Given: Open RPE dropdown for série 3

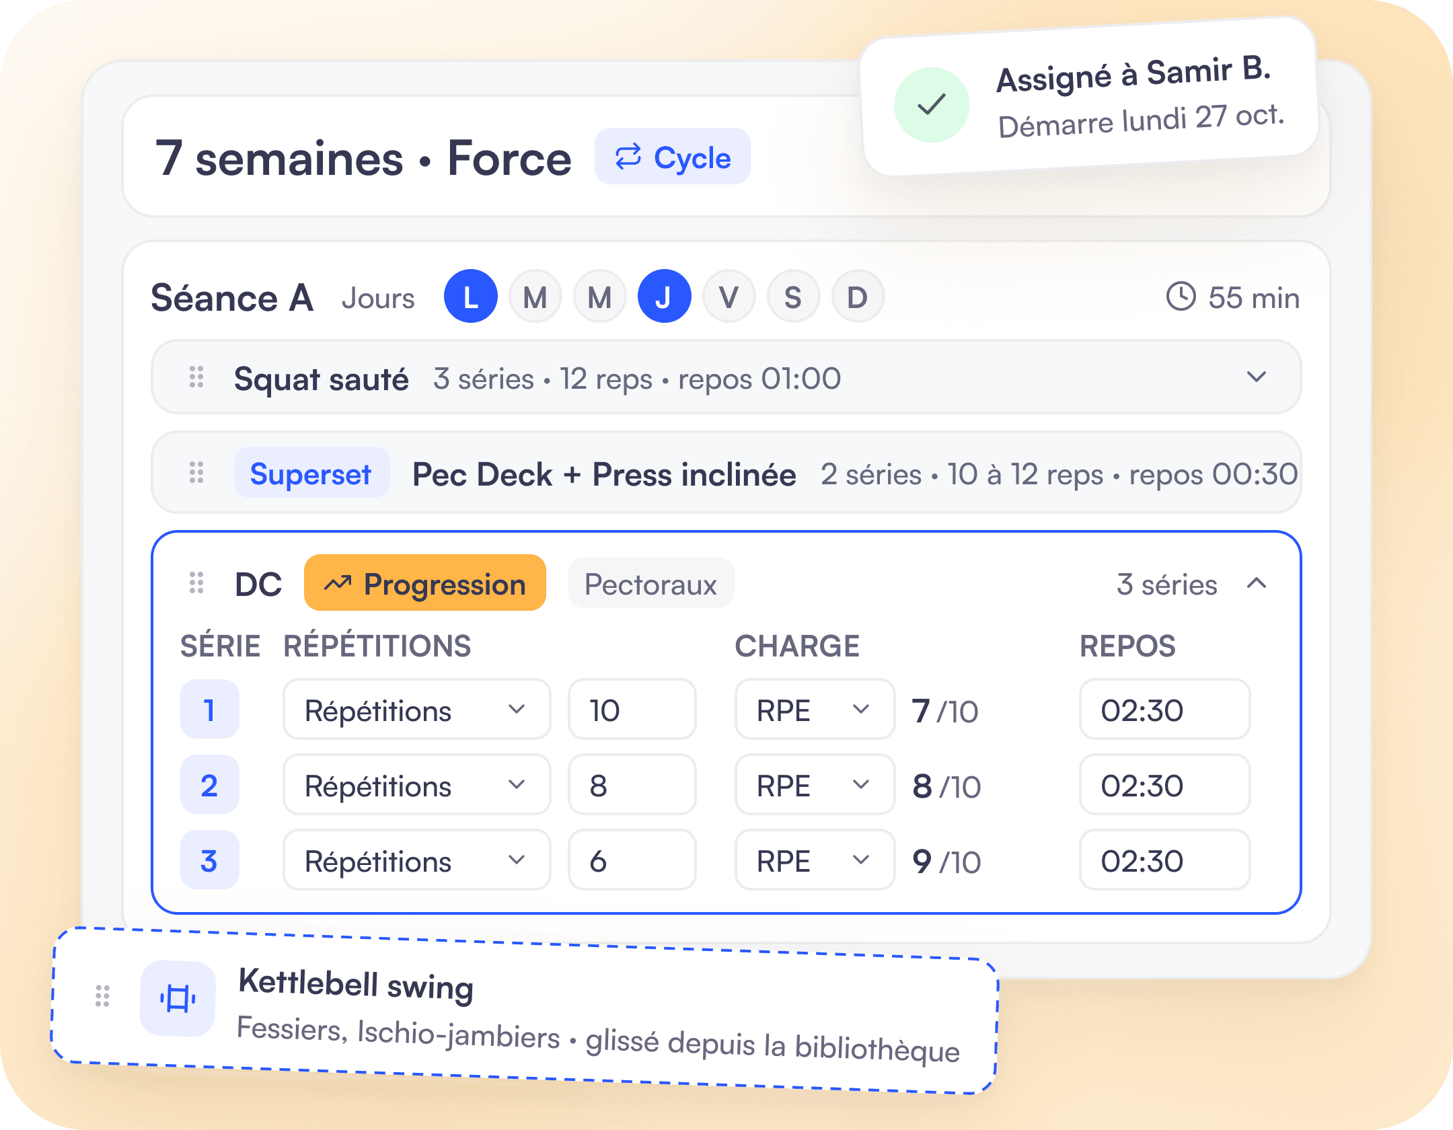Looking at the screenshot, I should tap(815, 860).
